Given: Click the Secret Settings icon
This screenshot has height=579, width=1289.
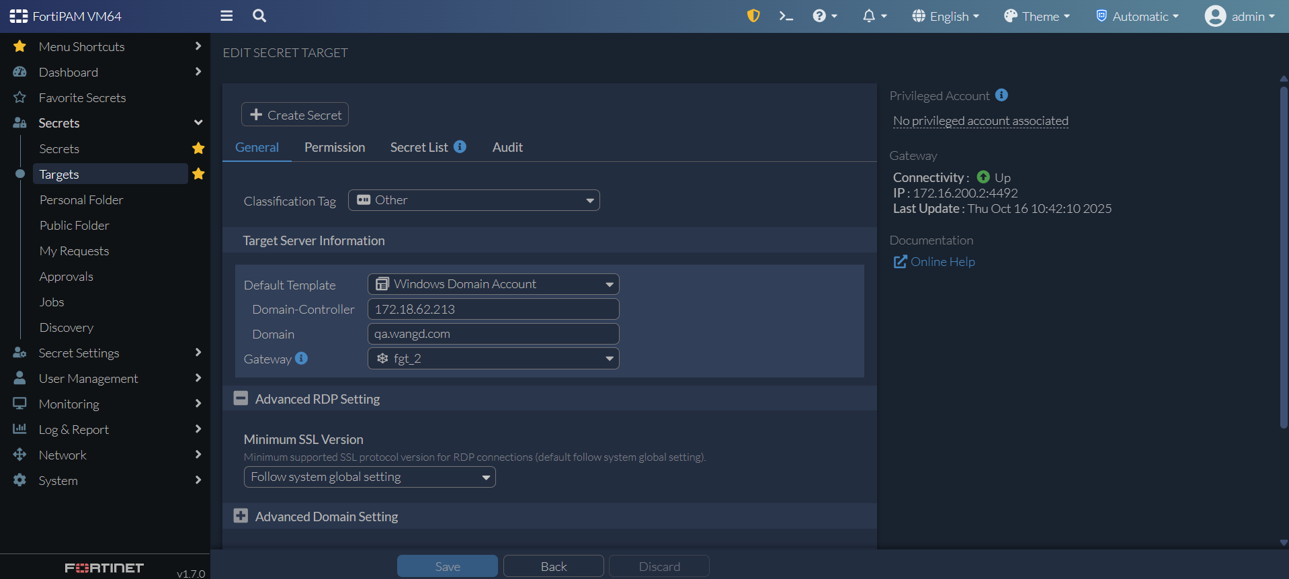Looking at the screenshot, I should (19, 353).
